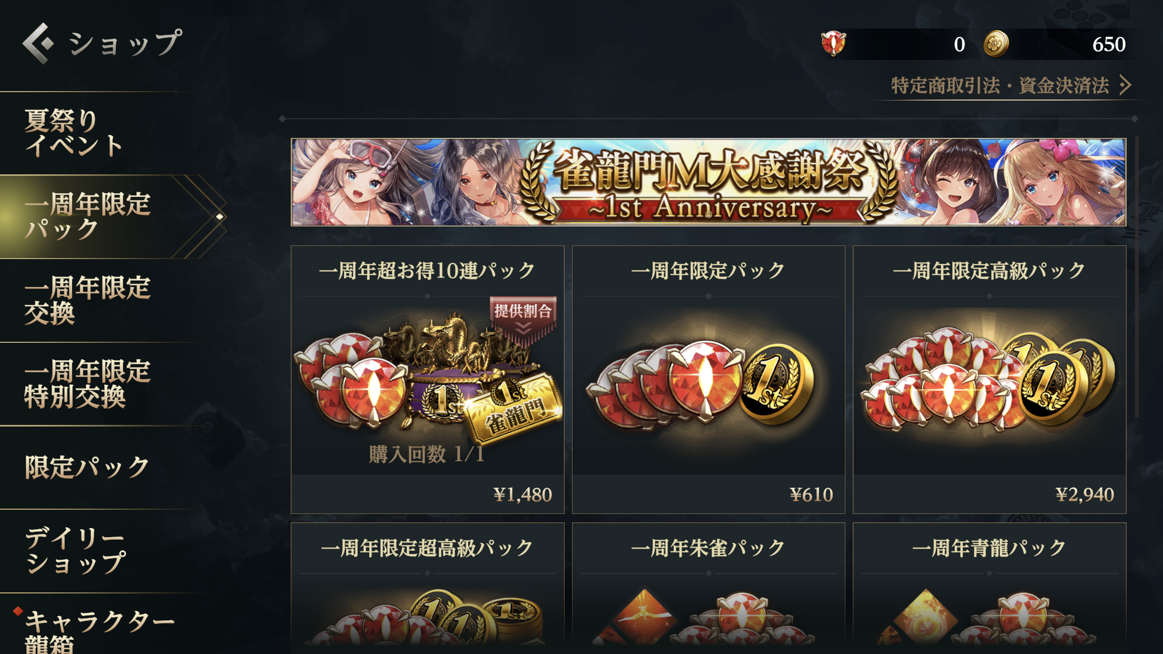This screenshot has width=1163, height=654.
Task: Click the shop list vertical scrollbar
Action: point(1137,277)
